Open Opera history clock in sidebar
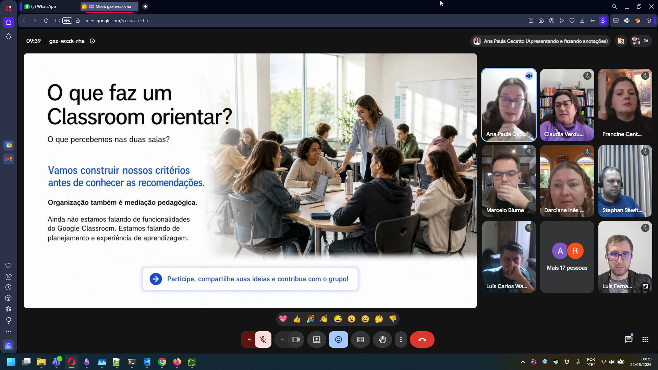Image resolution: width=658 pixels, height=370 pixels. (9, 287)
